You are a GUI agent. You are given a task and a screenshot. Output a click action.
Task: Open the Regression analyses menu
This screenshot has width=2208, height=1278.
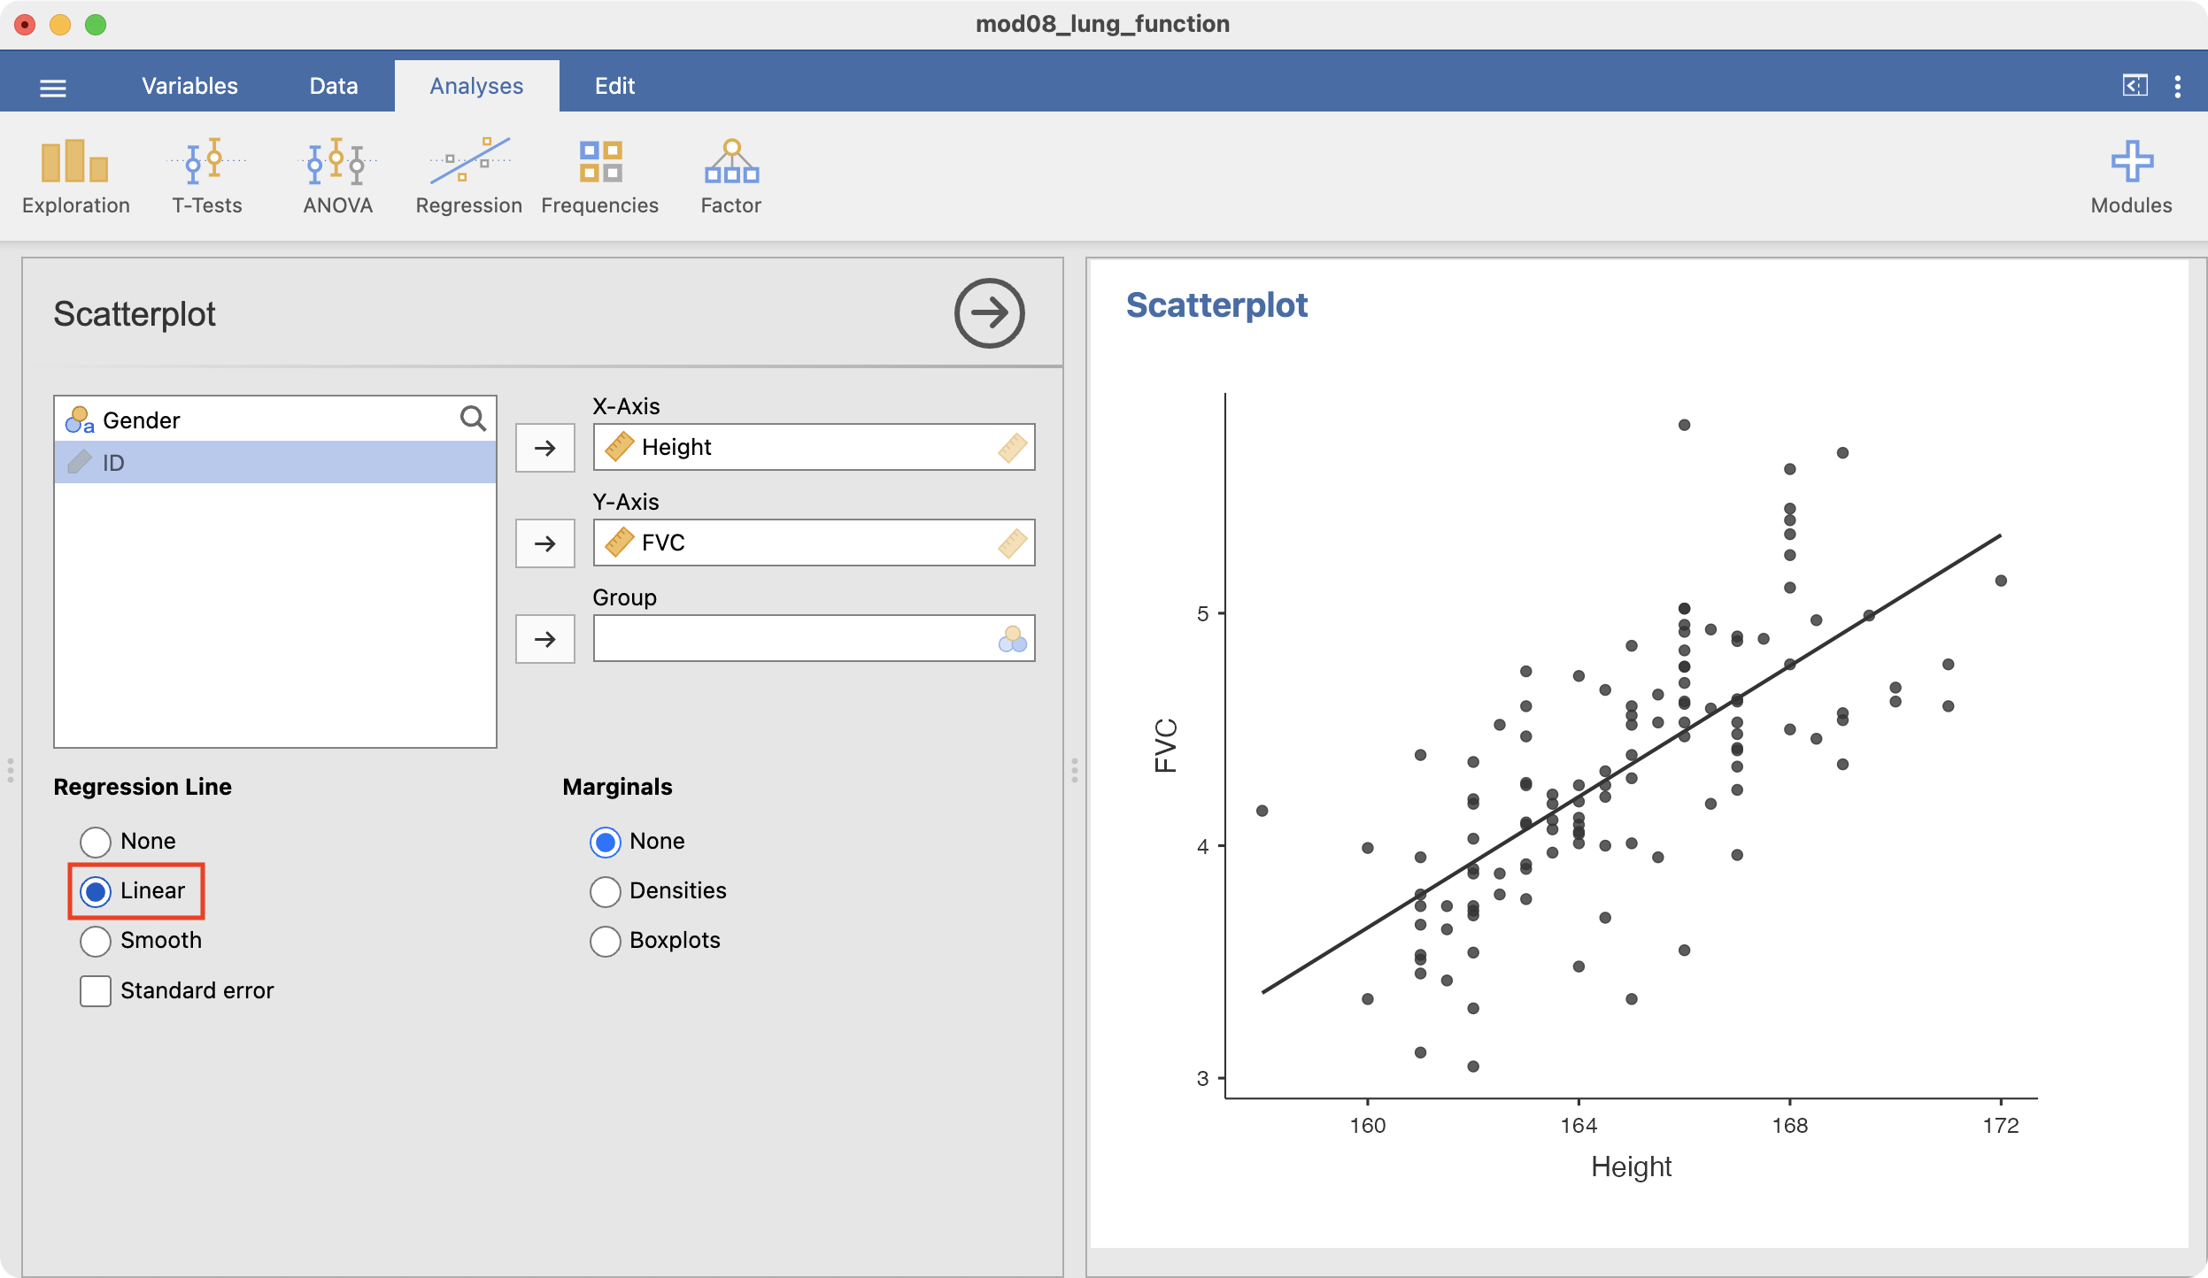[468, 177]
